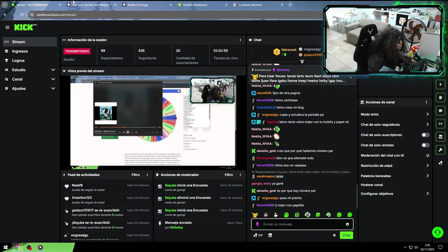Viewport: 448px width, 252px height.
Task: Select Ingresos in the sidebar
Action: coord(30,51)
